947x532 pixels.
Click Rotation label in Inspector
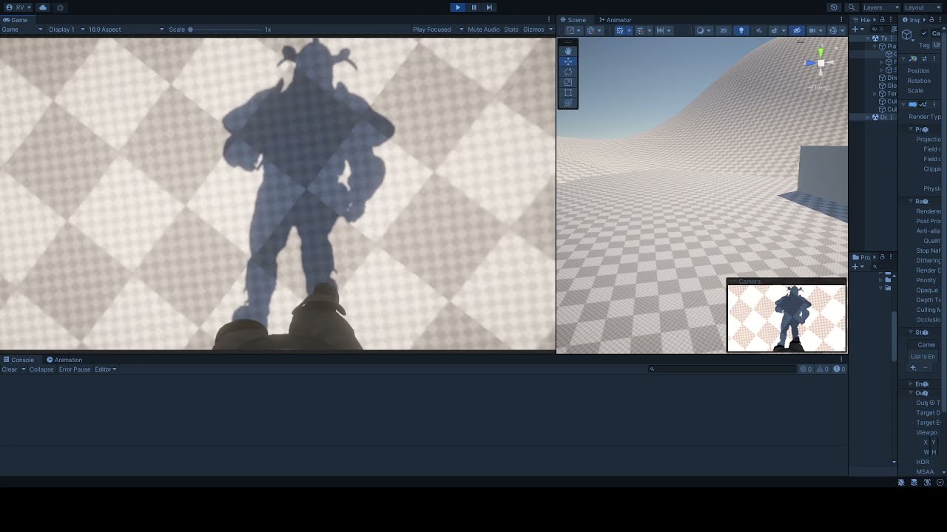tap(919, 81)
